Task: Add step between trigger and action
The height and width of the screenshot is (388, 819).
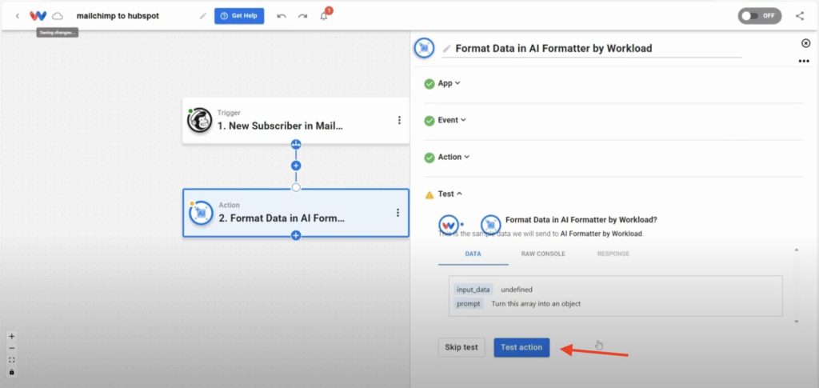Action: 296,166
